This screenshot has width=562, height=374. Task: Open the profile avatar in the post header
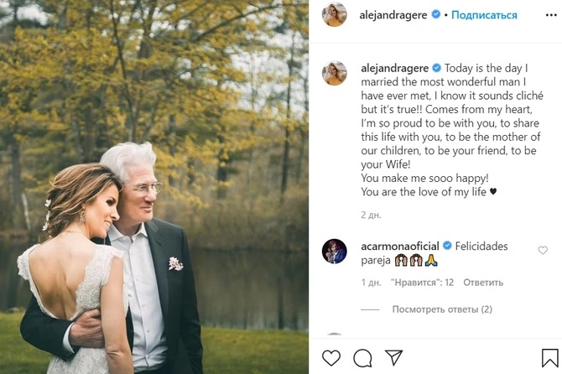(x=335, y=15)
